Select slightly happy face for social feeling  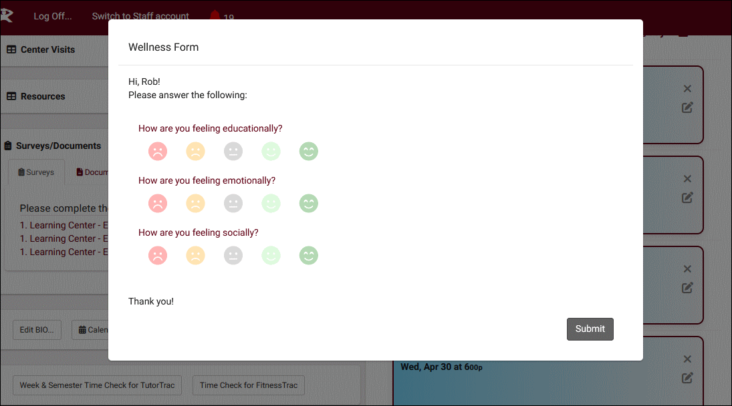(x=271, y=256)
